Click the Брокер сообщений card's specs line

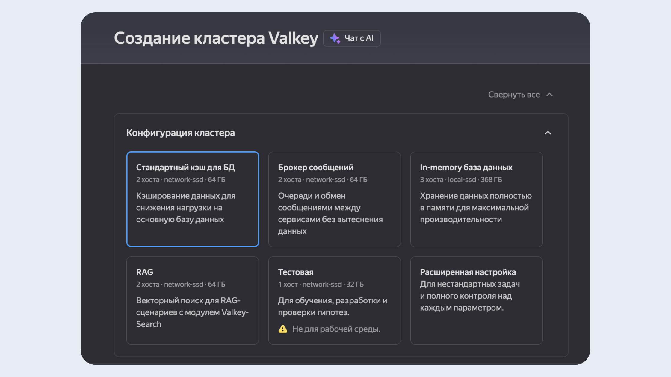(x=323, y=180)
